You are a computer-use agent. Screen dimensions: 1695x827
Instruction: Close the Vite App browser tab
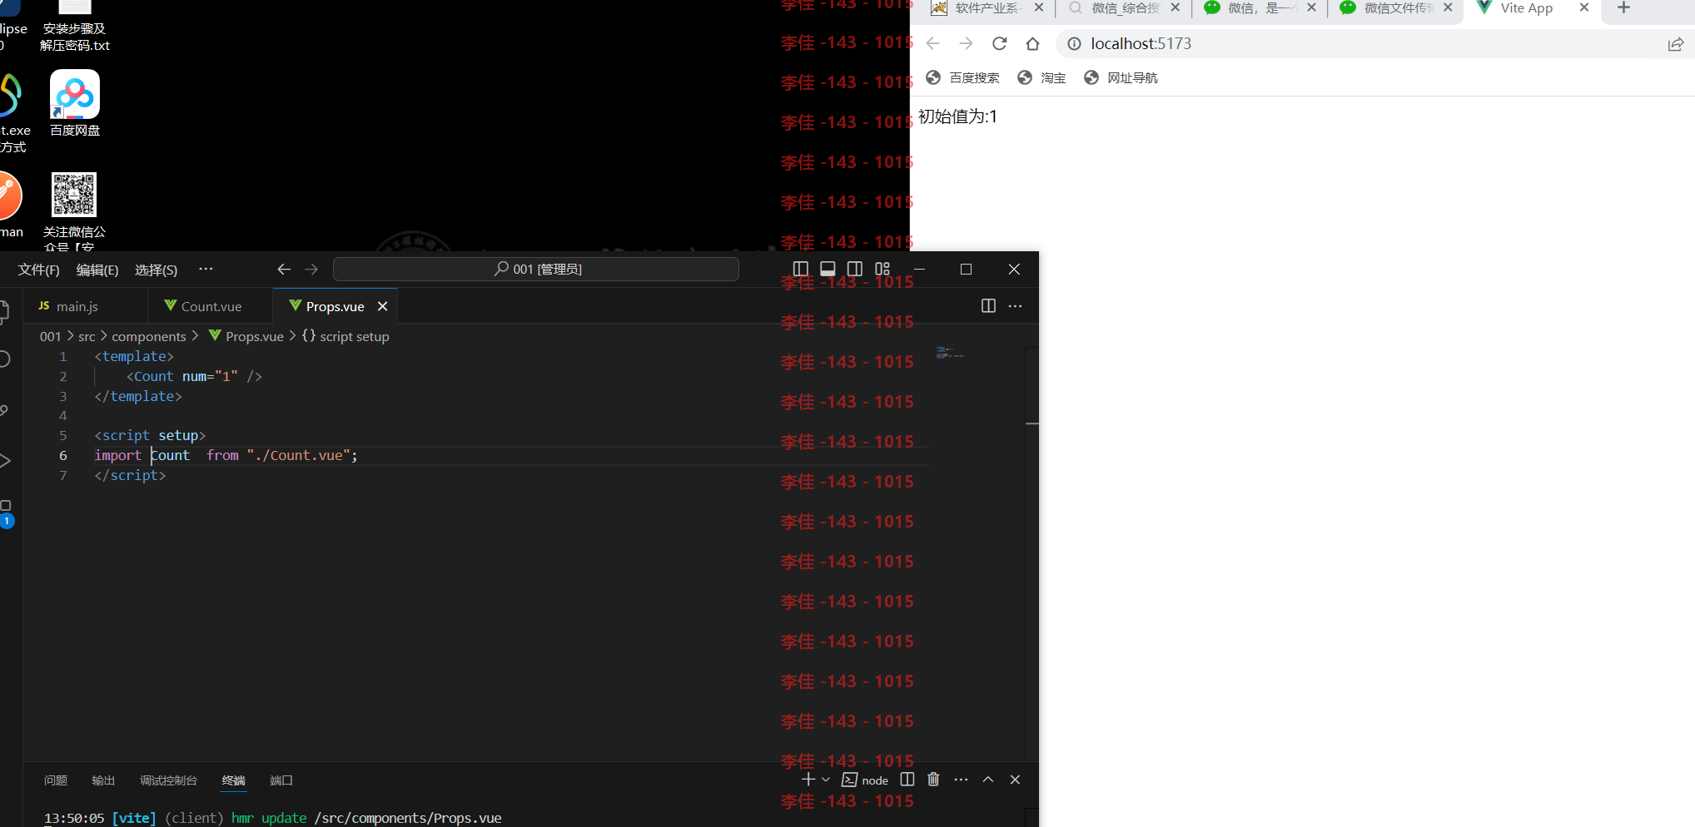pos(1584,7)
